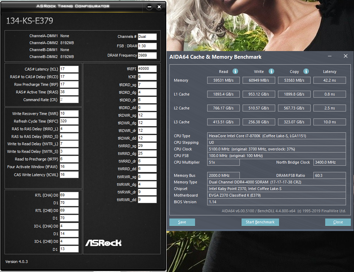This screenshot has width=354, height=272.
Task: Click the L2 Cache Write value 510.57 GB/s
Action: (259, 108)
